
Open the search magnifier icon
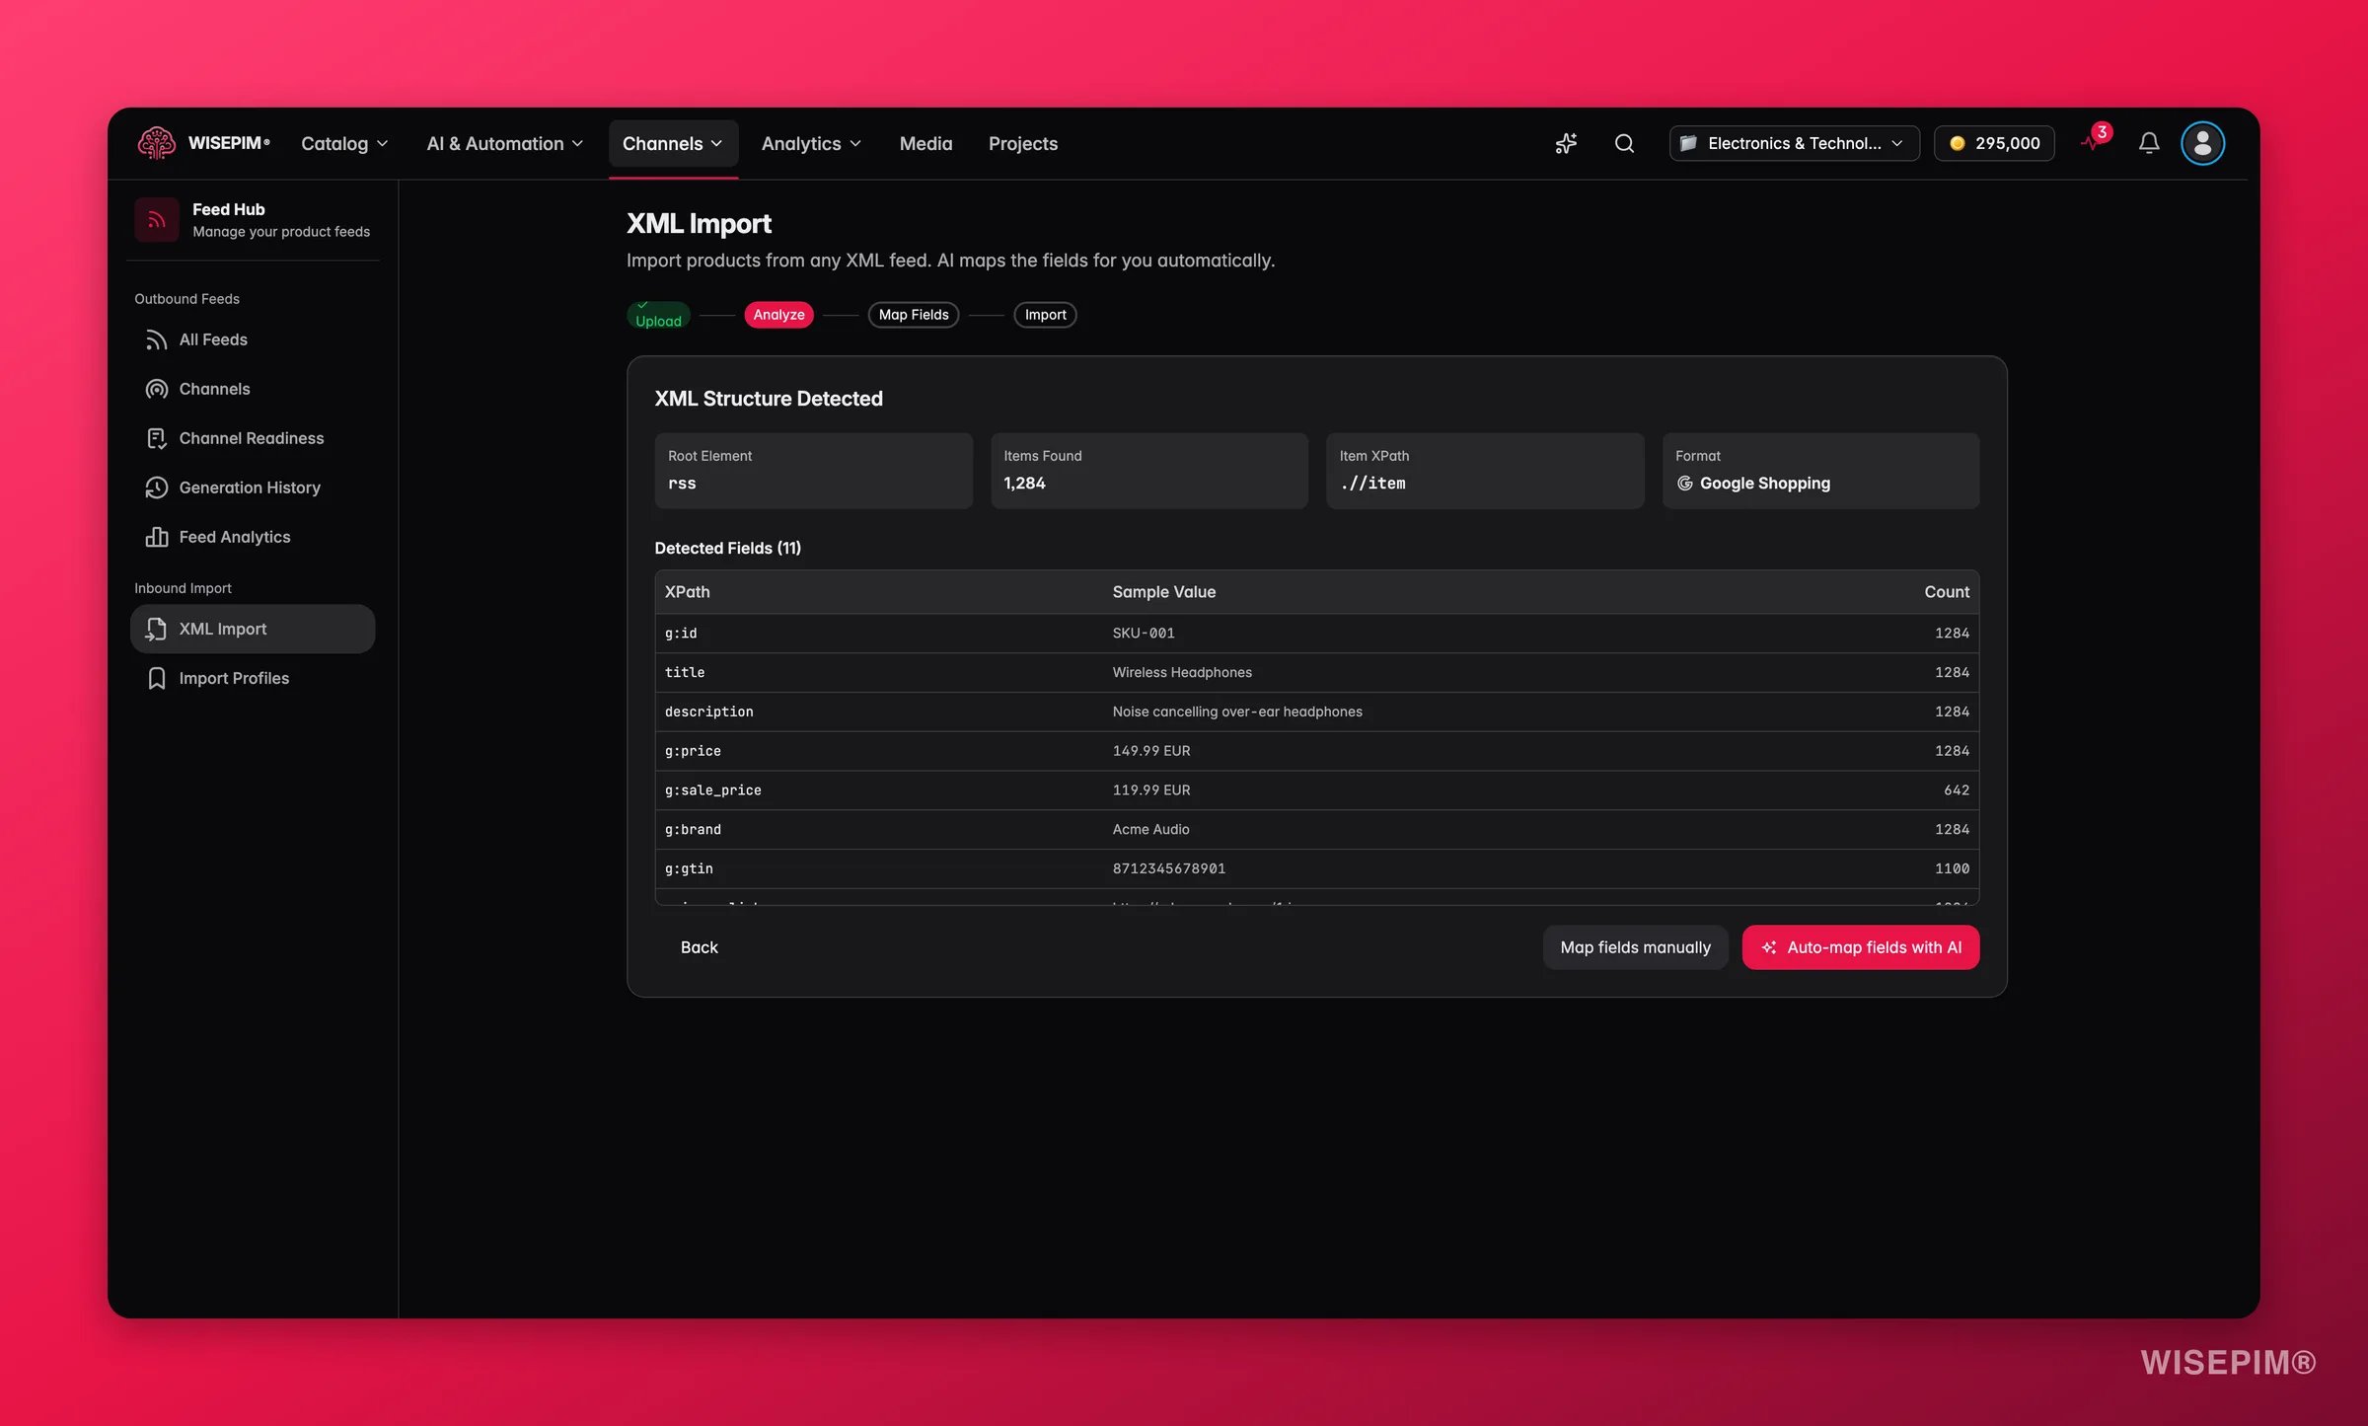[1624, 144]
